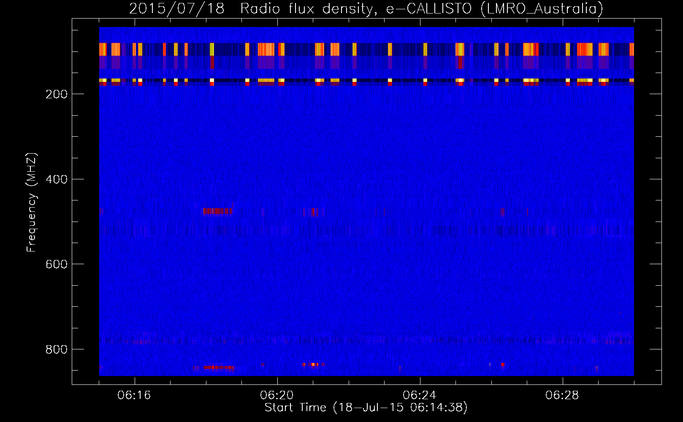
Task: Click the 06:20 time tick label
Action: pos(277,395)
